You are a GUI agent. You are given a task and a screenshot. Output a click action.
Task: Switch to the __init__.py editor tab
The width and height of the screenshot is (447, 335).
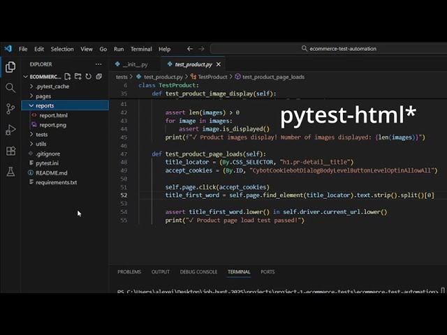(135, 64)
